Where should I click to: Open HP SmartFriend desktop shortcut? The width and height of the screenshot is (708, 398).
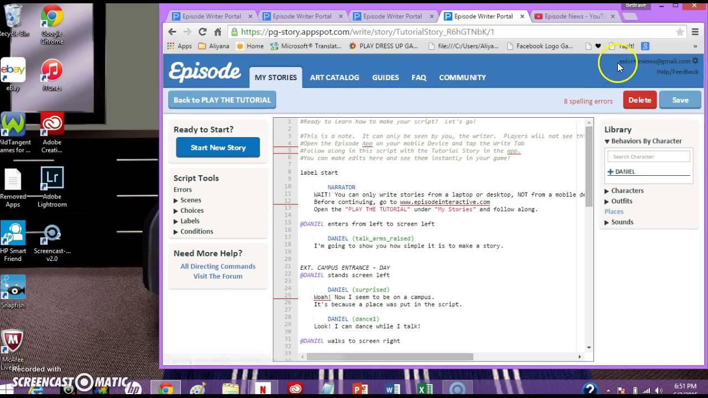[13, 242]
